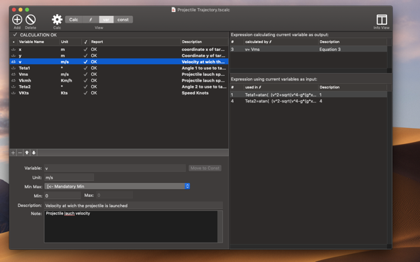Viewport: 420px width, 262px height.
Task: Click the Unit input field
Action: tap(69, 178)
